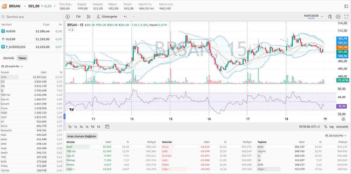351x174 pixels.
Task: Enter fullscreen chart mode
Action: pyautogui.click(x=346, y=17)
